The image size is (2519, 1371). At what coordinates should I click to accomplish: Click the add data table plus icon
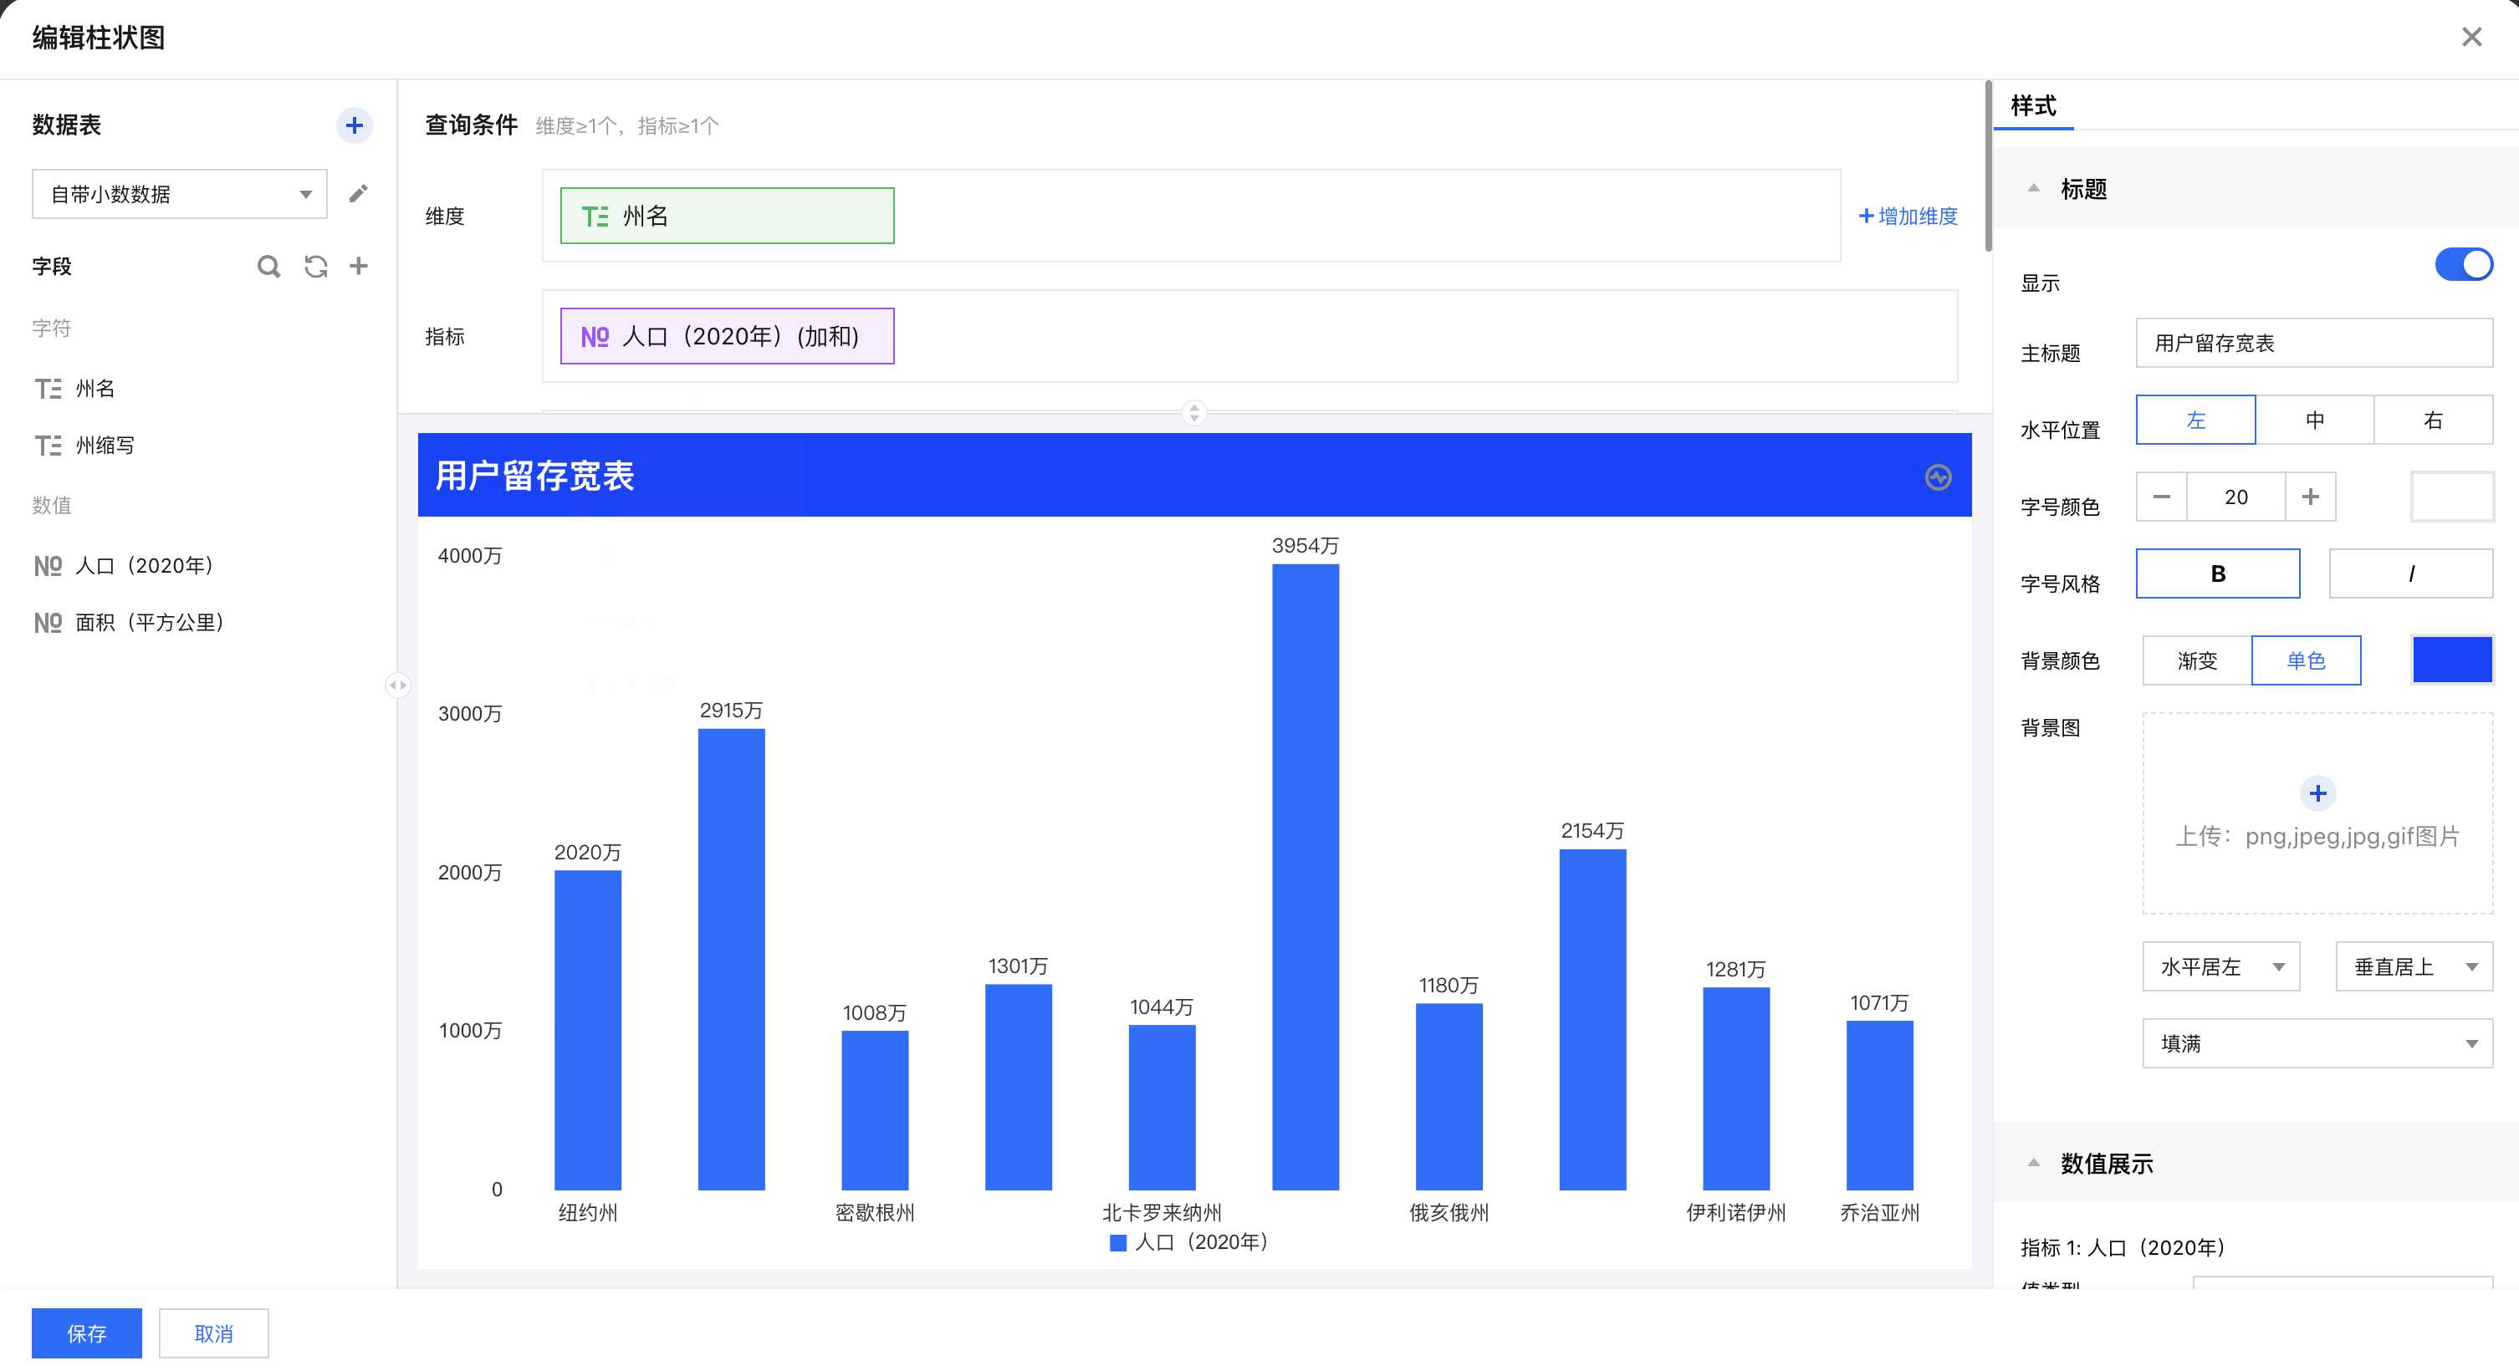click(354, 125)
